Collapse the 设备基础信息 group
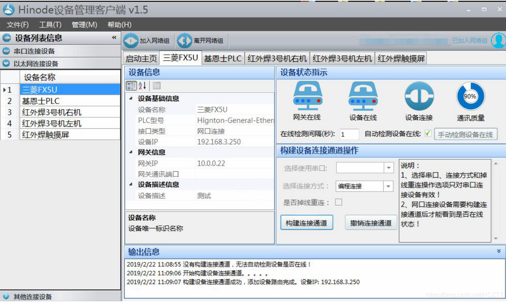Screen dimensions: 506x302 click(131, 99)
